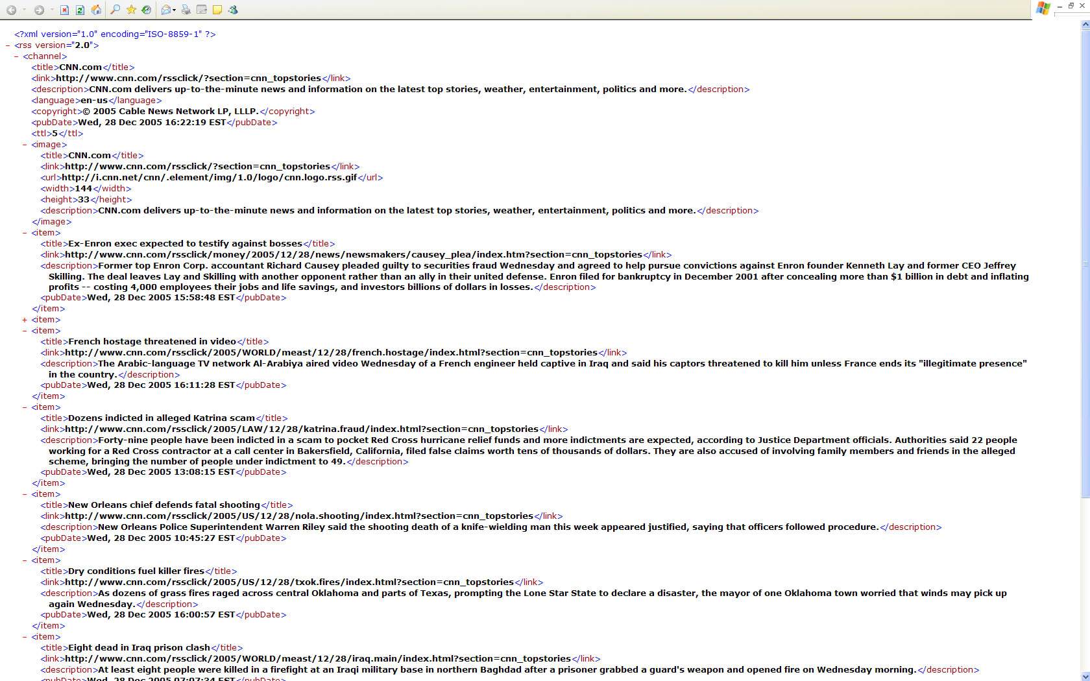Open Search with the magnifying glass icon

115,10
